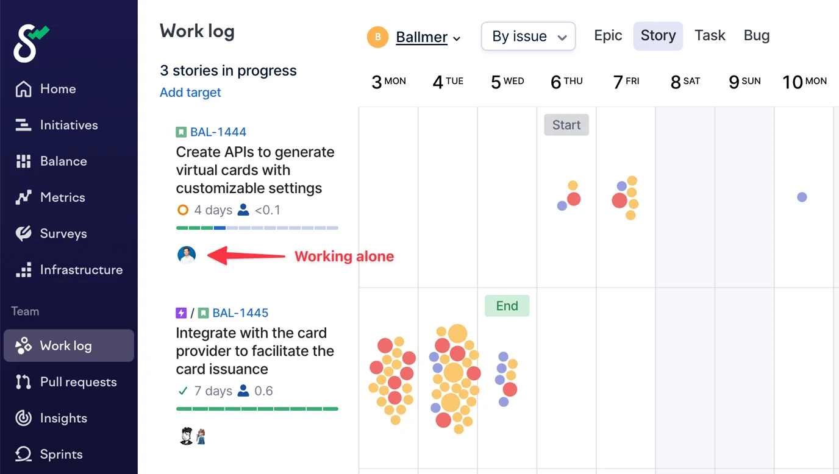Click the Swarmia logo icon
839x474 pixels.
(29, 43)
